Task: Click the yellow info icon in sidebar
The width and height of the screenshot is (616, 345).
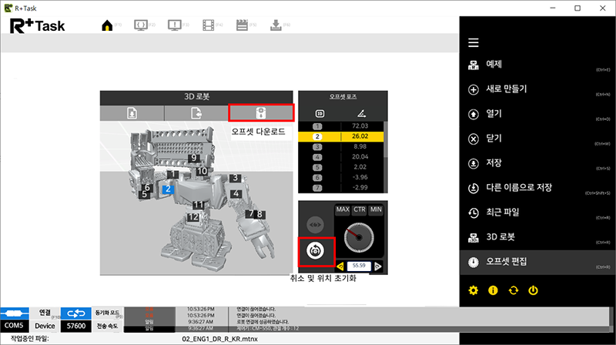Action: point(493,290)
